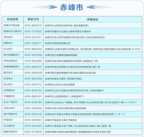Click phone number 0476-3512751
The image size is (144, 137).
pos(33,37)
